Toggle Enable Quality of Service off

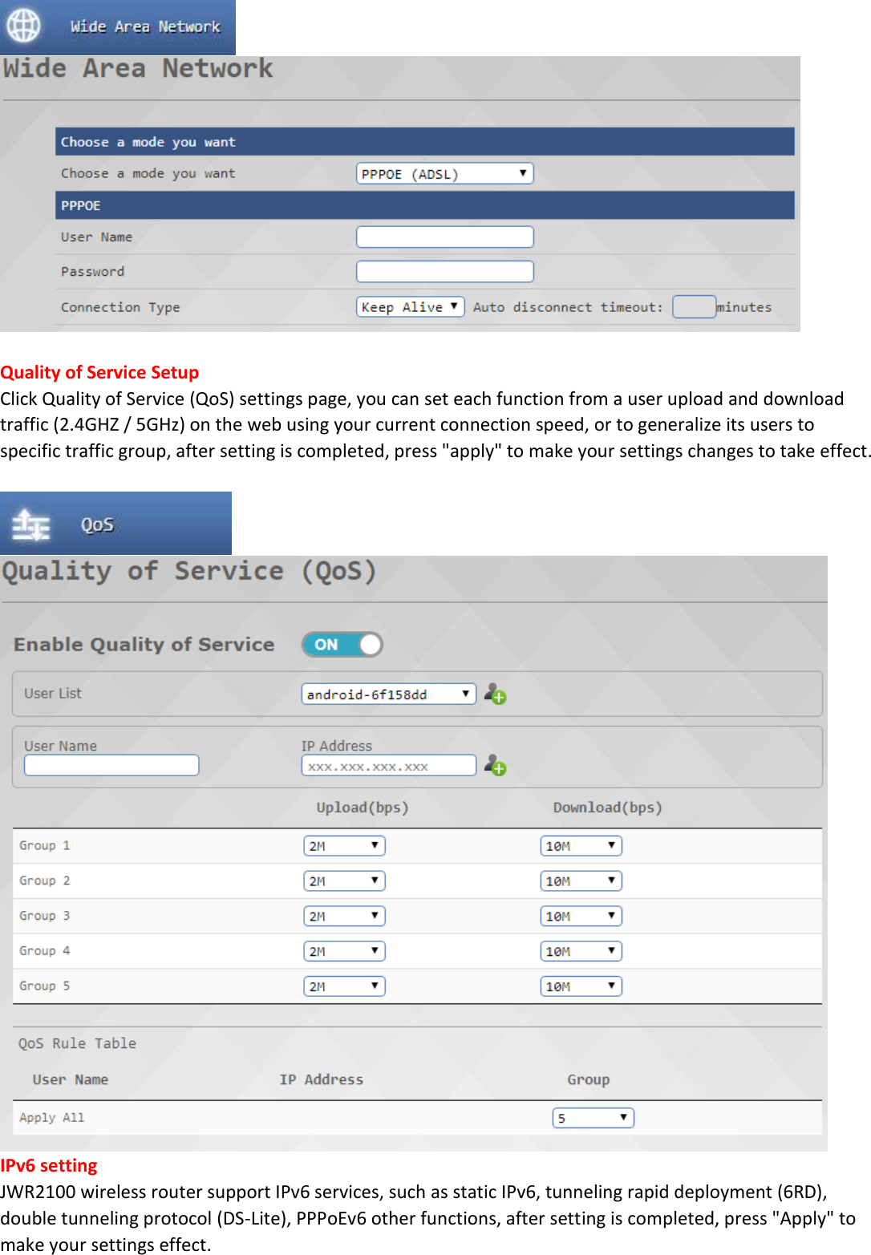(x=342, y=644)
